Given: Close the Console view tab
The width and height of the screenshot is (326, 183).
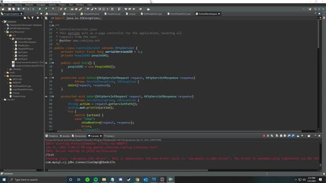Looking at the screenshot, I should 101,136.
